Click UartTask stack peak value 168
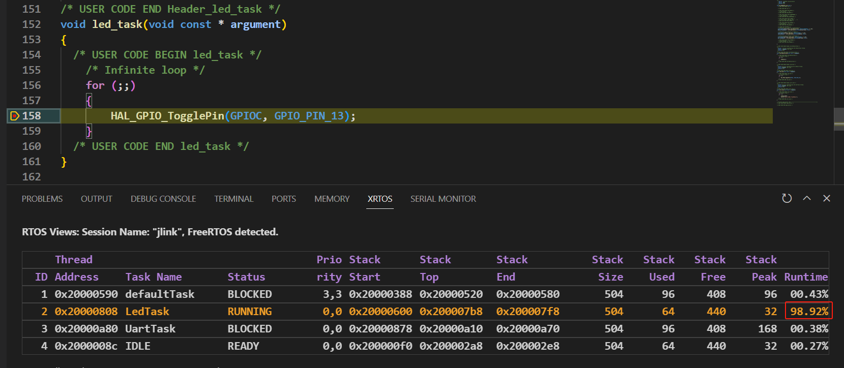 pos(768,329)
